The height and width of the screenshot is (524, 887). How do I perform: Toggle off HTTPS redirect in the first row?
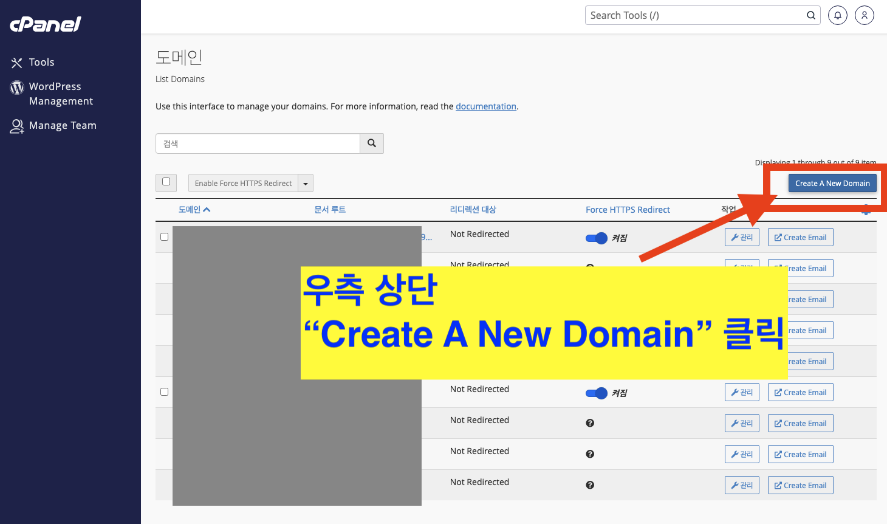[x=597, y=238]
